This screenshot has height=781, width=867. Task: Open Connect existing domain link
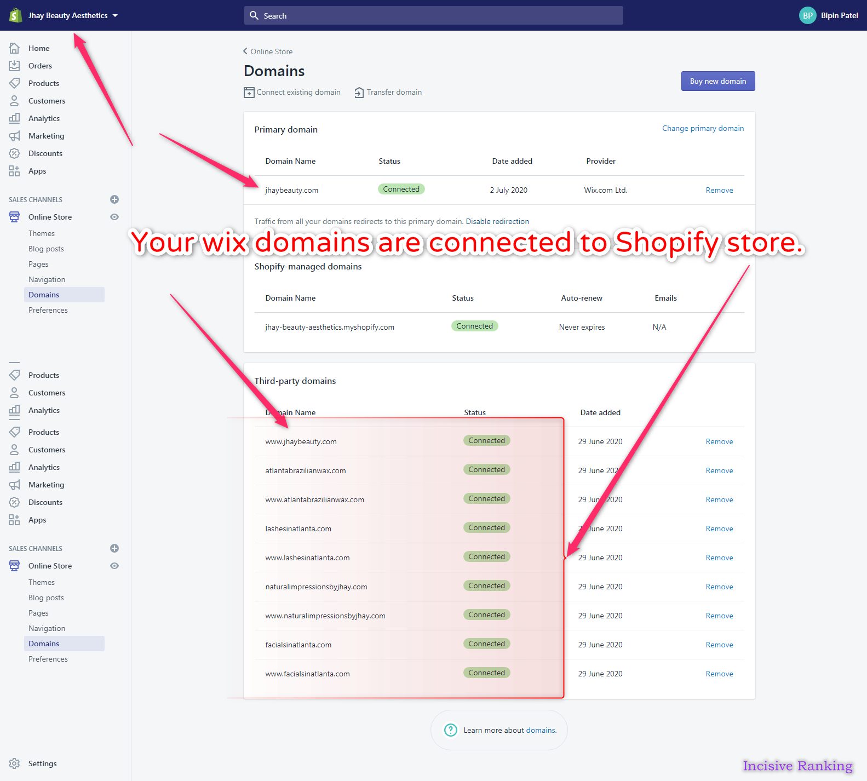click(298, 92)
